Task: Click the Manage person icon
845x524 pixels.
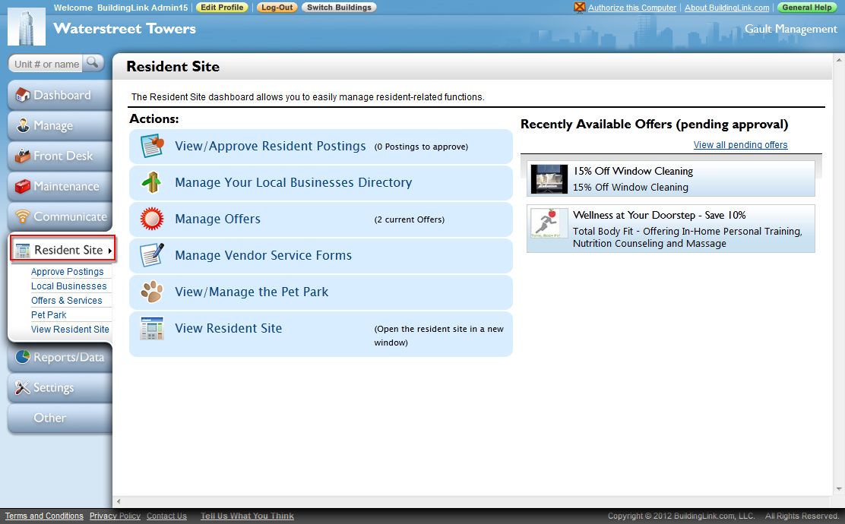Action: pyautogui.click(x=23, y=125)
